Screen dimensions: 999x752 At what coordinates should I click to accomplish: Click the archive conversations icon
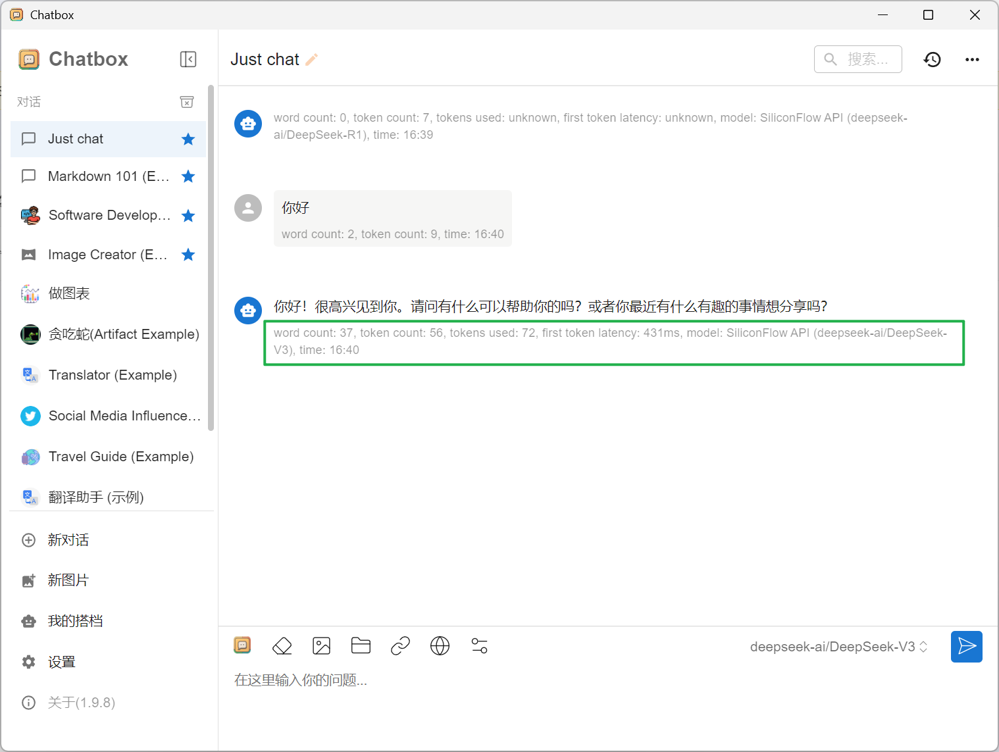point(187,102)
